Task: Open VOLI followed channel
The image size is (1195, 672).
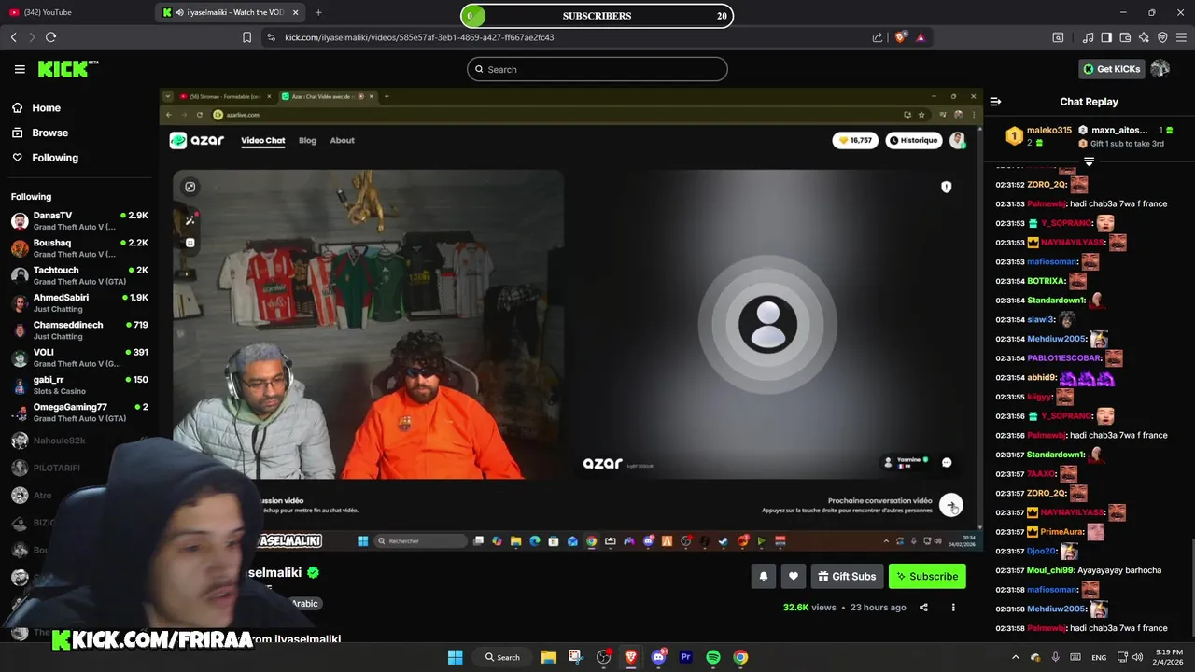Action: point(79,357)
